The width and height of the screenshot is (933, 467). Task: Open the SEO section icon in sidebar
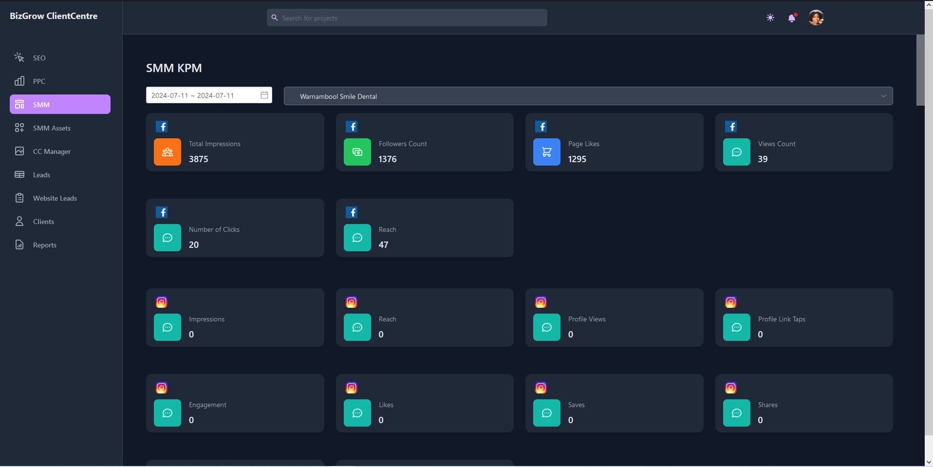pos(19,57)
